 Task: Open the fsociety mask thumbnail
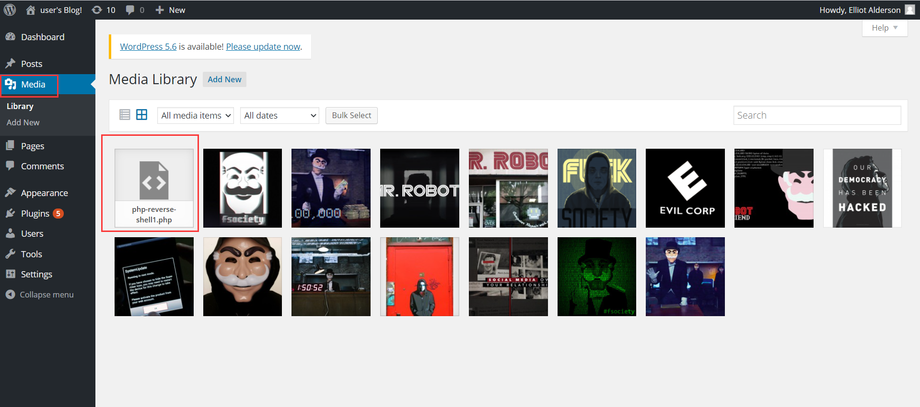tap(243, 188)
